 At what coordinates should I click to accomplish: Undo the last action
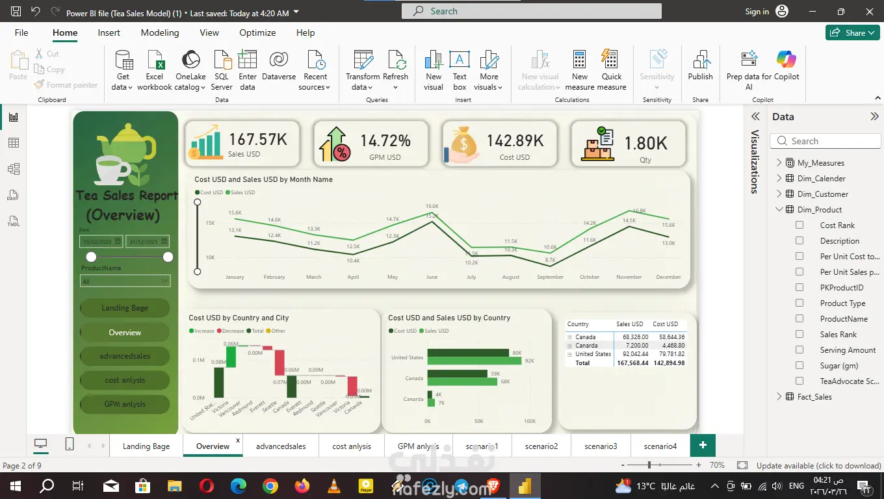pos(36,12)
